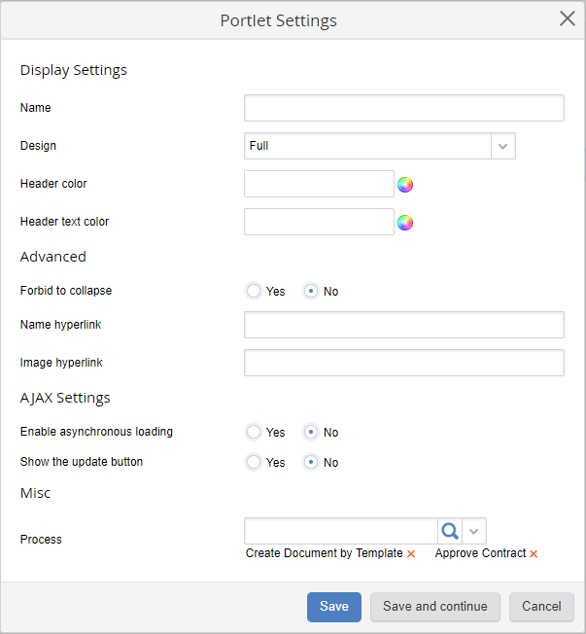
Task: Click the Save and continue button
Action: 435,607
